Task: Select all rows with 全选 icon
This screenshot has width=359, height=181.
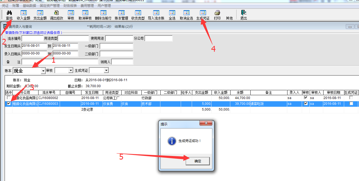Action: (x=172, y=13)
